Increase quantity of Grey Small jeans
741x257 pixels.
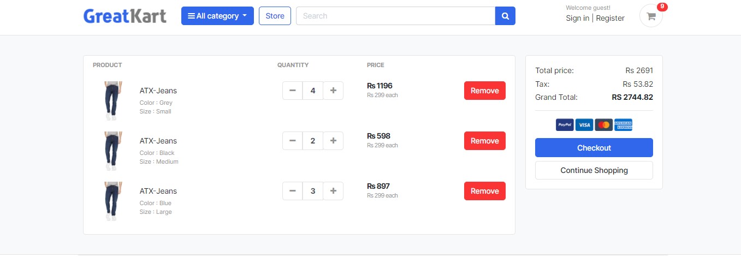pos(333,91)
